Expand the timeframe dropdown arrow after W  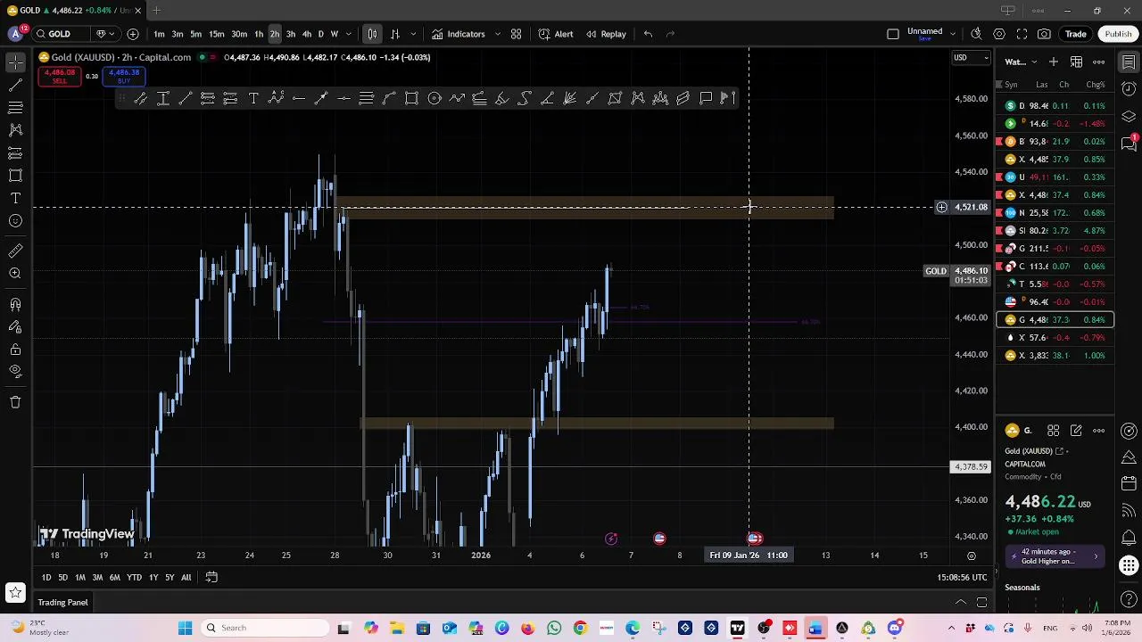click(x=348, y=34)
